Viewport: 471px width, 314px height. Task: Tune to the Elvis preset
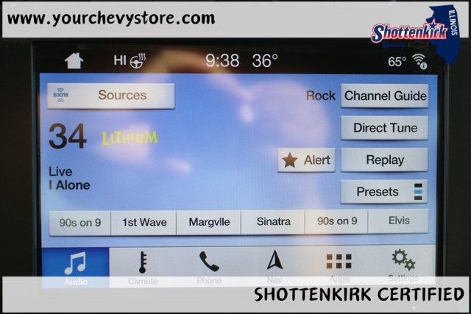(x=398, y=221)
